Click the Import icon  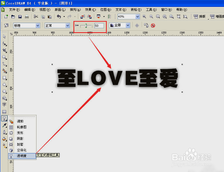tap(83, 17)
